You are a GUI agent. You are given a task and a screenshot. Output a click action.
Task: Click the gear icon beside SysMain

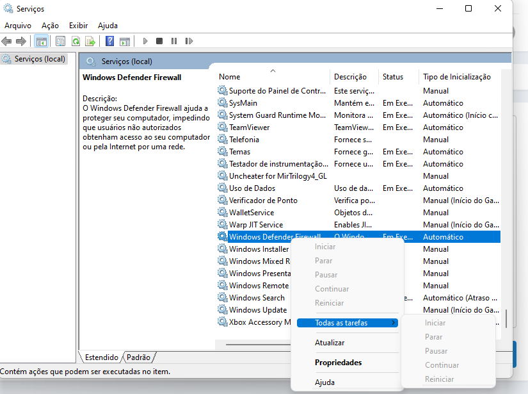click(x=222, y=103)
